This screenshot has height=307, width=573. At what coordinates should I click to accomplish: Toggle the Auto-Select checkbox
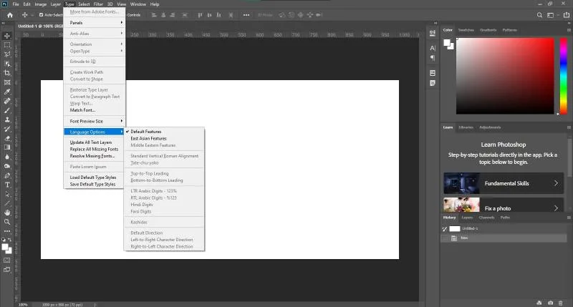pos(42,15)
